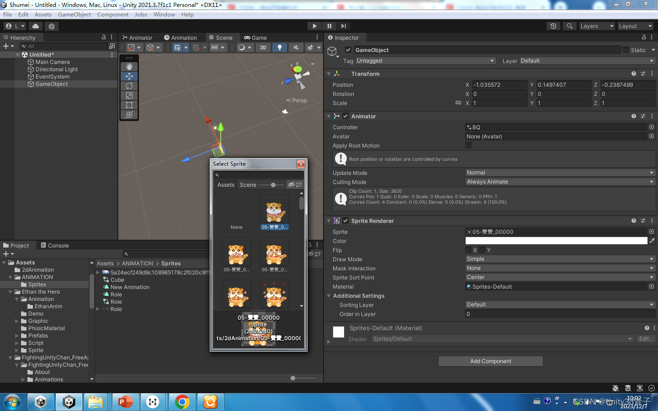Open the Layer Default dropdown
The width and height of the screenshot is (658, 411).
(x=588, y=61)
